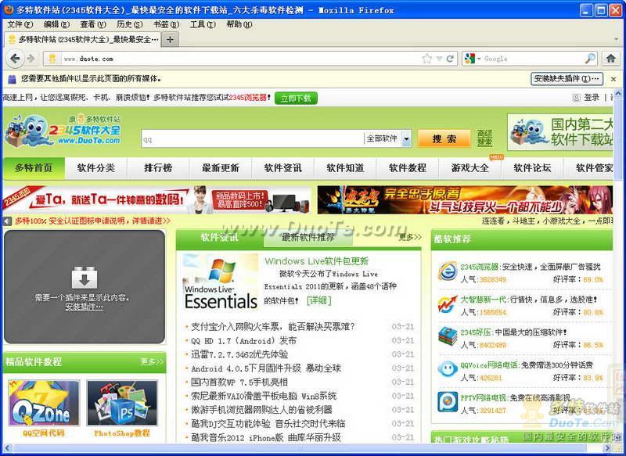The image size is (626, 456).
Task: Open a new tab with the plus button
Action: click(x=171, y=39)
